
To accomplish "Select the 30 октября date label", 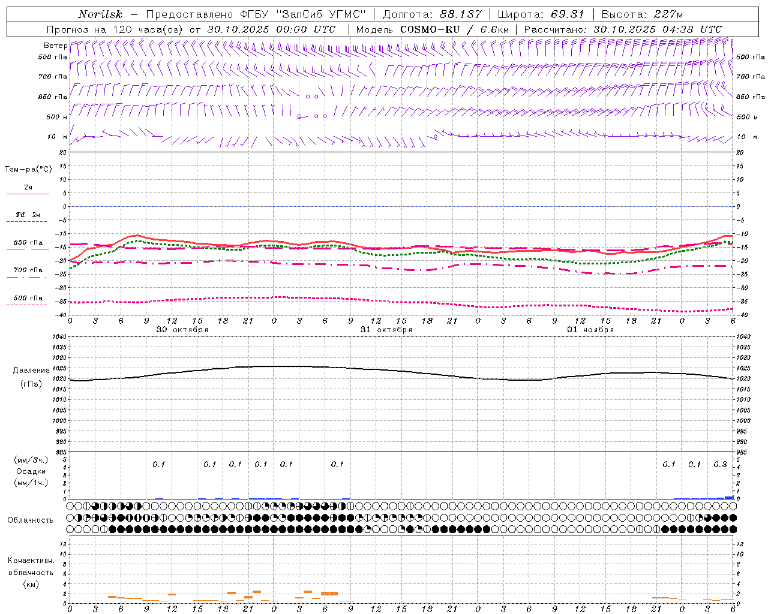I will (x=182, y=330).
